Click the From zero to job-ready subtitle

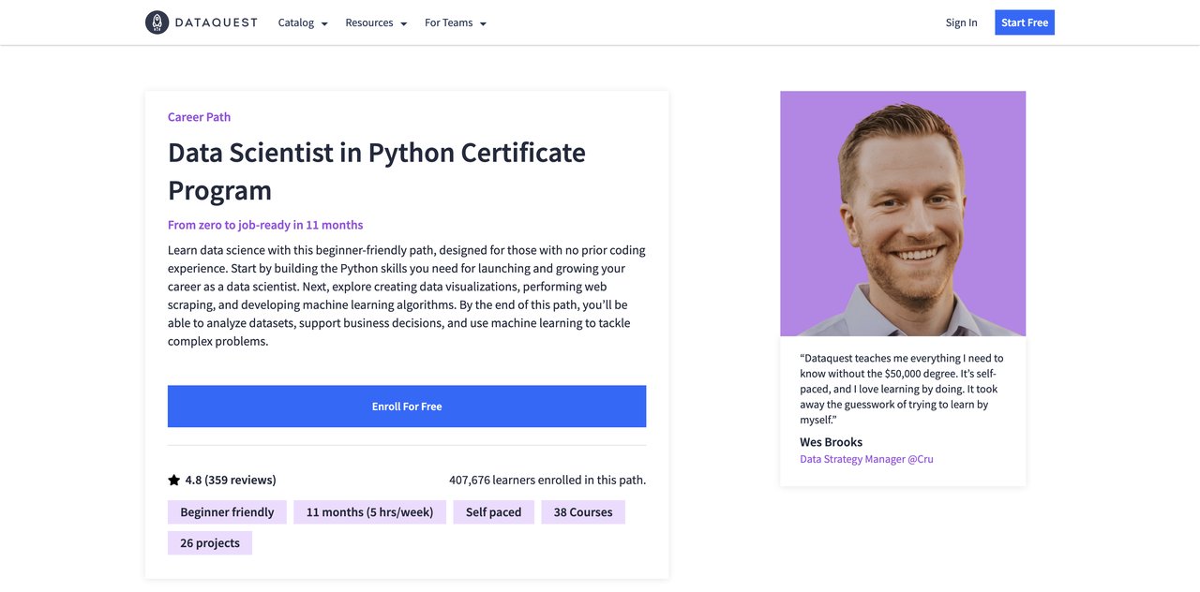(265, 225)
